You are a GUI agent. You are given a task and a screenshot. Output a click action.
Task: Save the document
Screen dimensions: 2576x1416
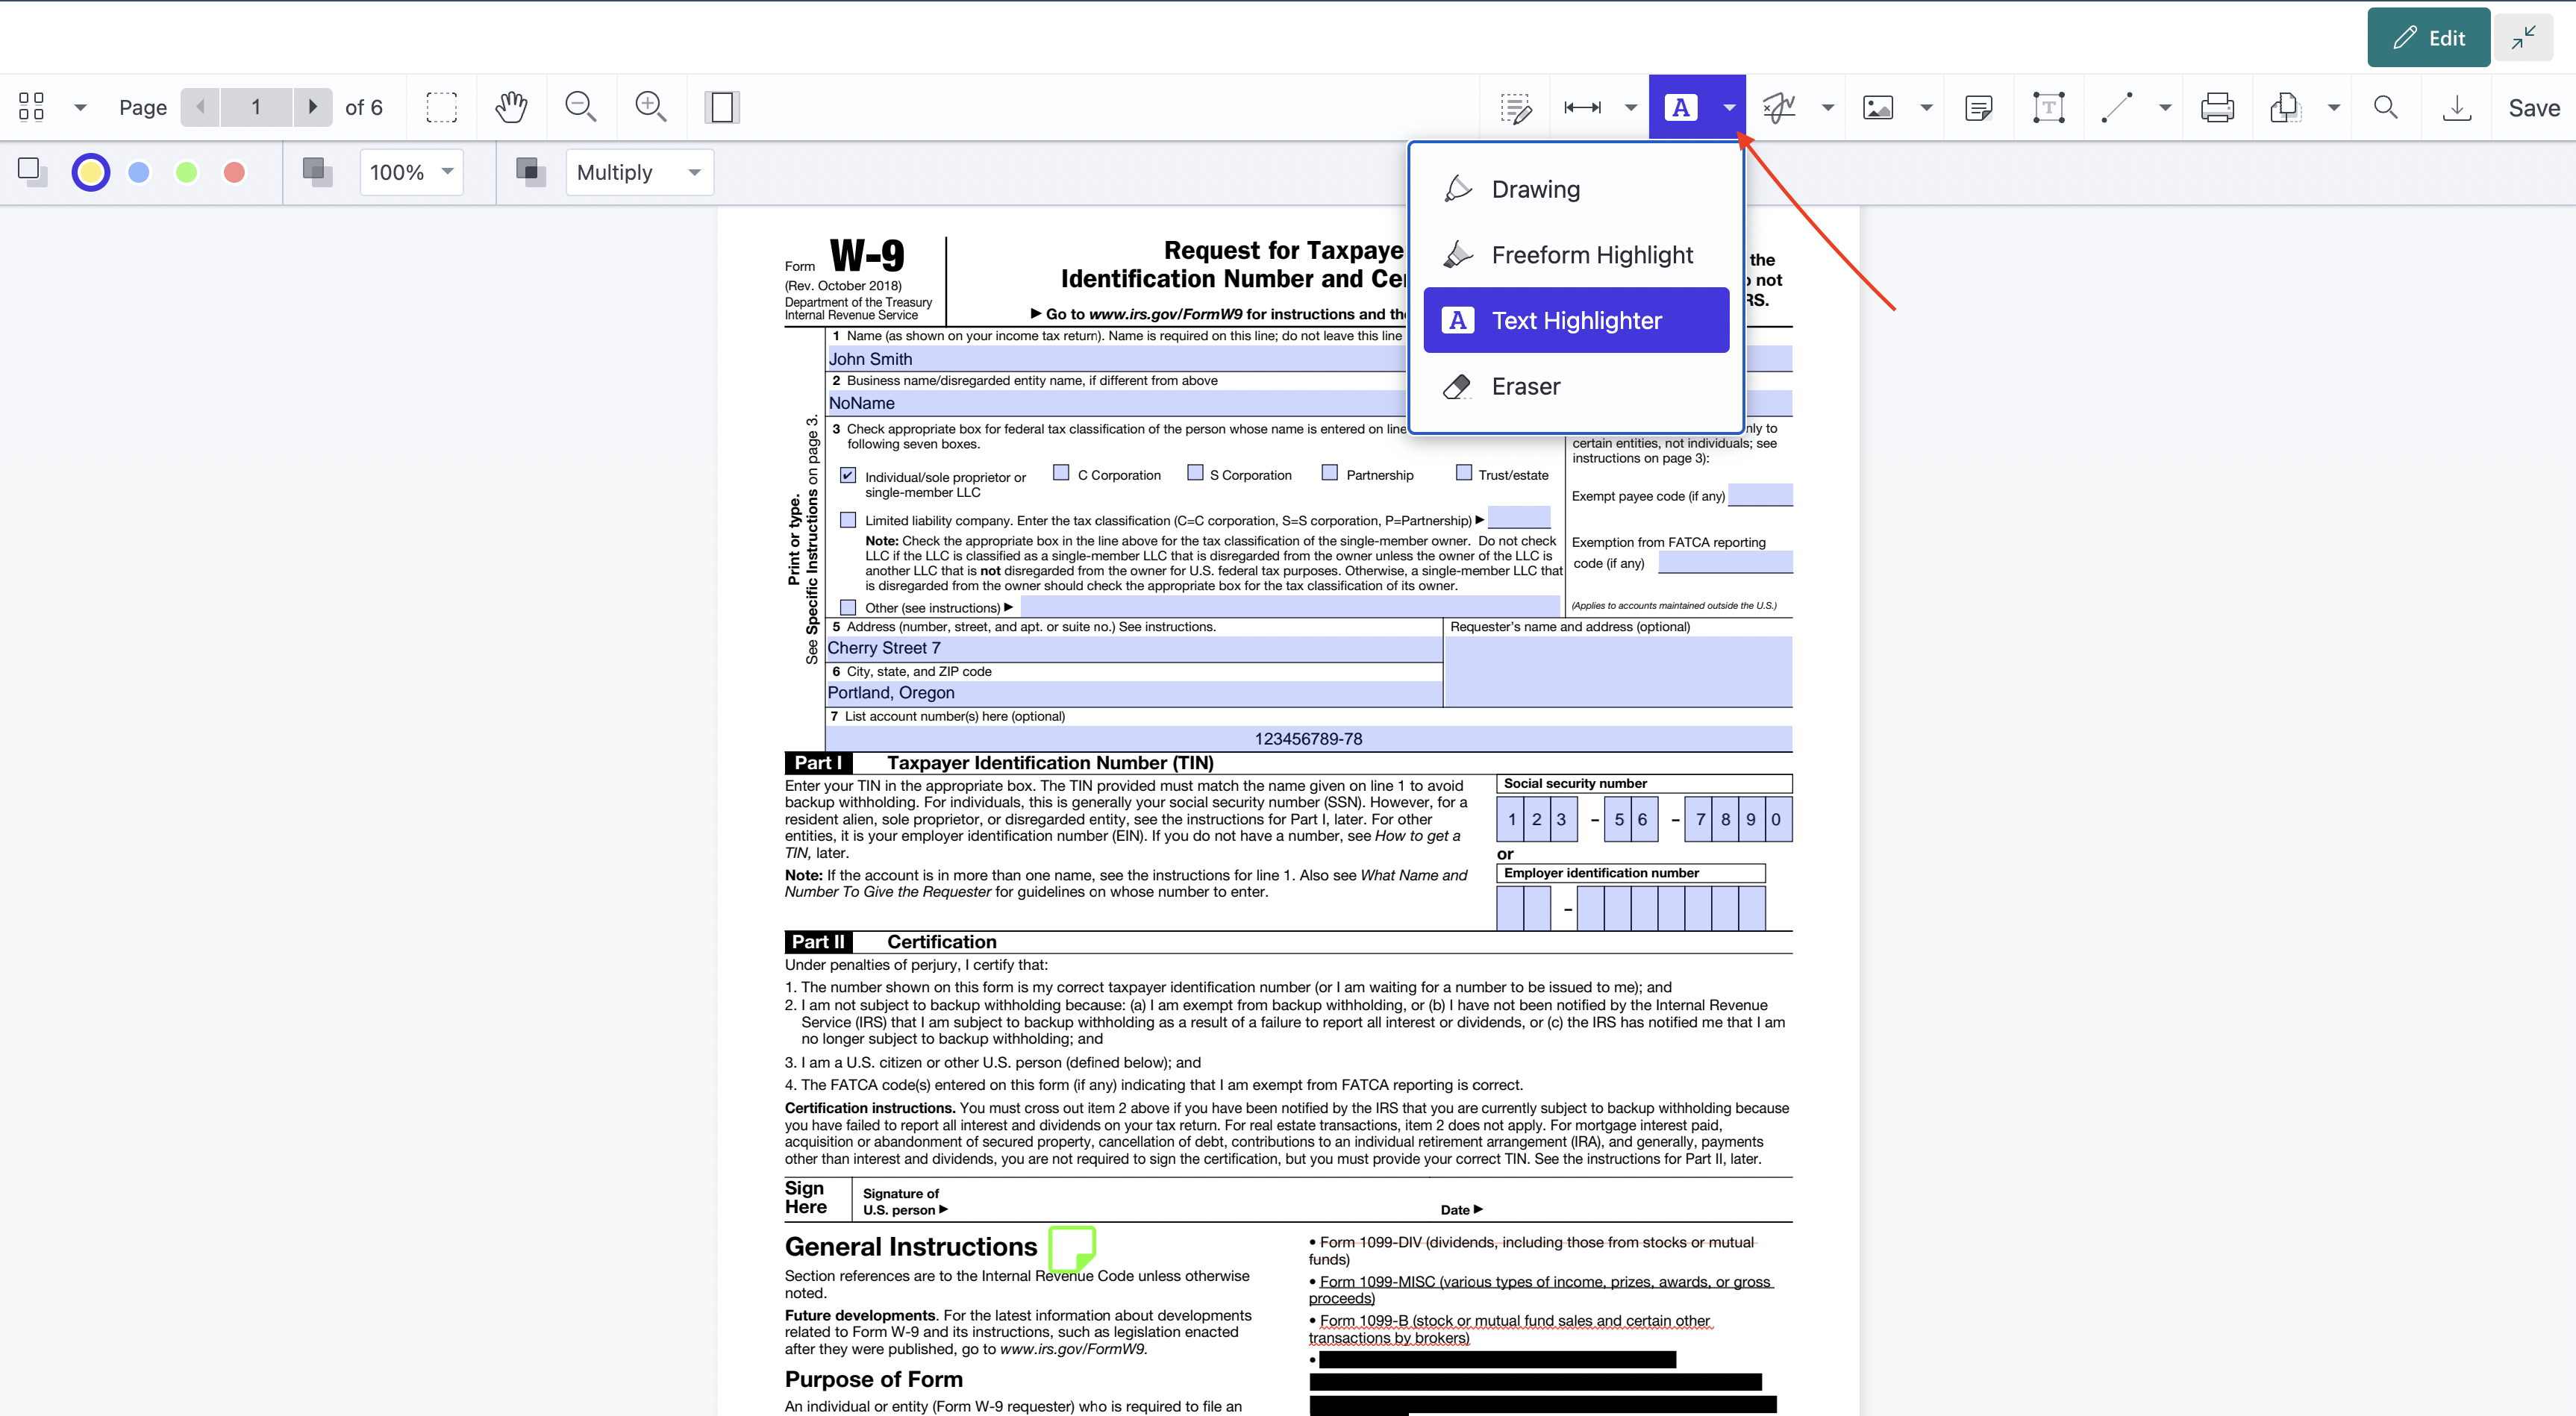[x=2533, y=107]
